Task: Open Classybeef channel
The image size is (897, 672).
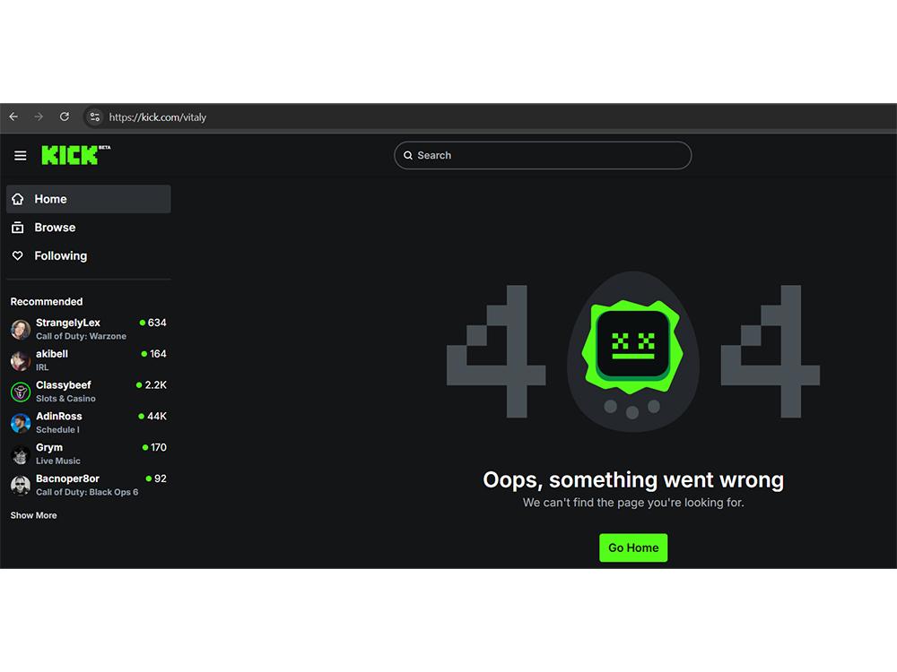Action: 89,392
